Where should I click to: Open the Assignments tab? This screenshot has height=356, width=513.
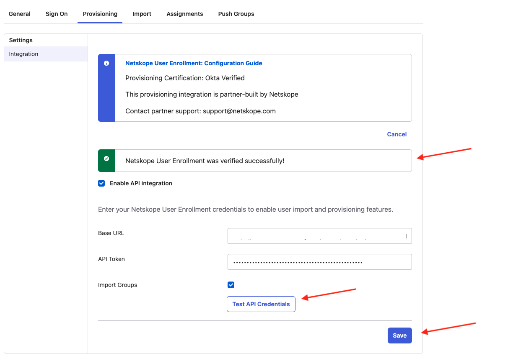point(185,14)
